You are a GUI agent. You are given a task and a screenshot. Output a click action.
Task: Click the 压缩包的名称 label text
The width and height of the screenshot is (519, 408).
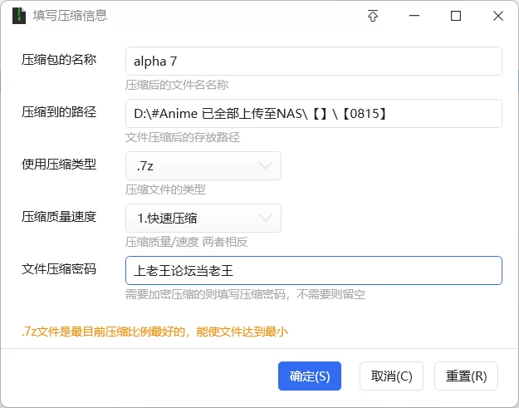pos(59,60)
